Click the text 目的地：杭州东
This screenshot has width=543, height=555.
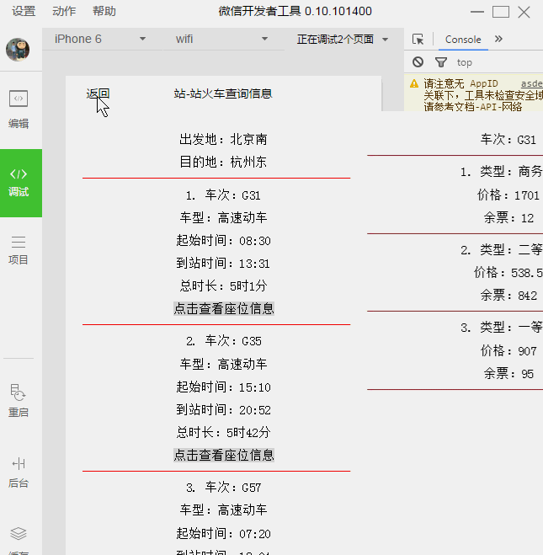pyautogui.click(x=223, y=162)
